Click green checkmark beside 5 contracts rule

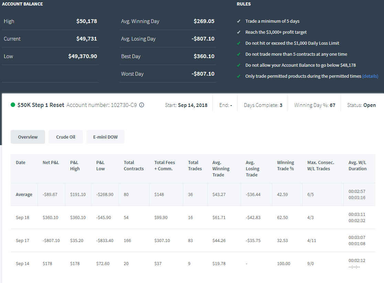tap(239, 54)
